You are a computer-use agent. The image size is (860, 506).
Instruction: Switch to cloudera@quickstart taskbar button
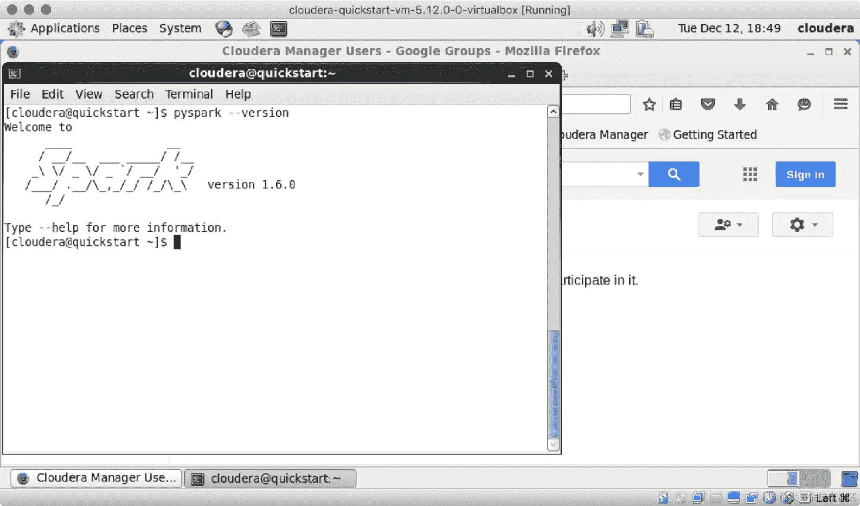point(270,478)
